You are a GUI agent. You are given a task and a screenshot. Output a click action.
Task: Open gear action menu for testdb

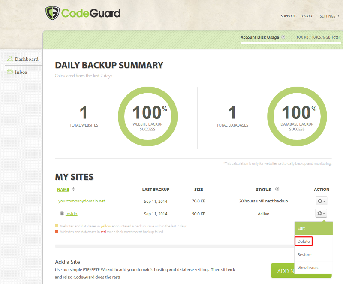(x=321, y=214)
